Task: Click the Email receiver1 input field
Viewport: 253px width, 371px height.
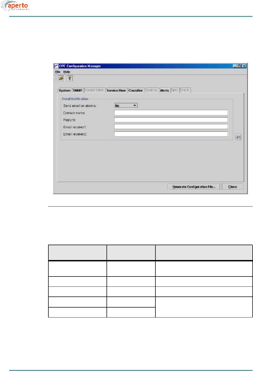Action: 171,127
